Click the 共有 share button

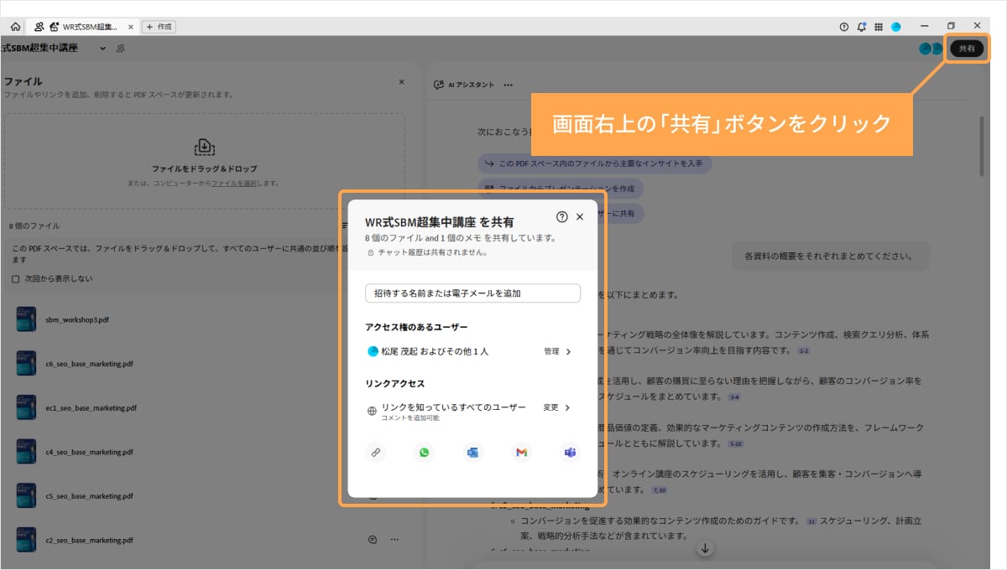(967, 49)
